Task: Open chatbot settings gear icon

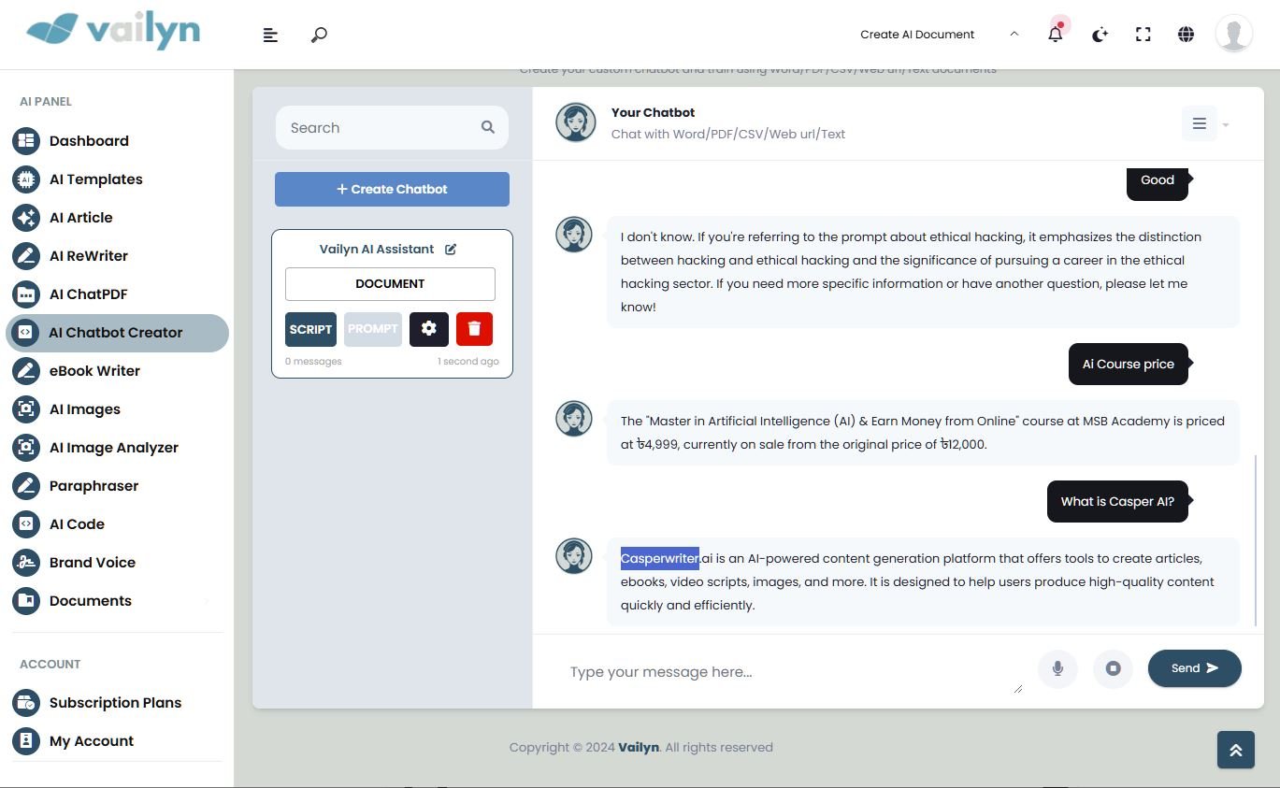Action: point(429,329)
